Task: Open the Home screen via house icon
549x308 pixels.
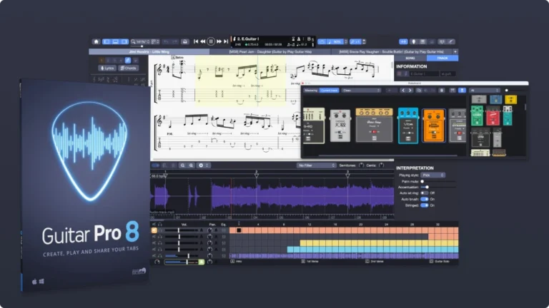Action: coord(96,41)
